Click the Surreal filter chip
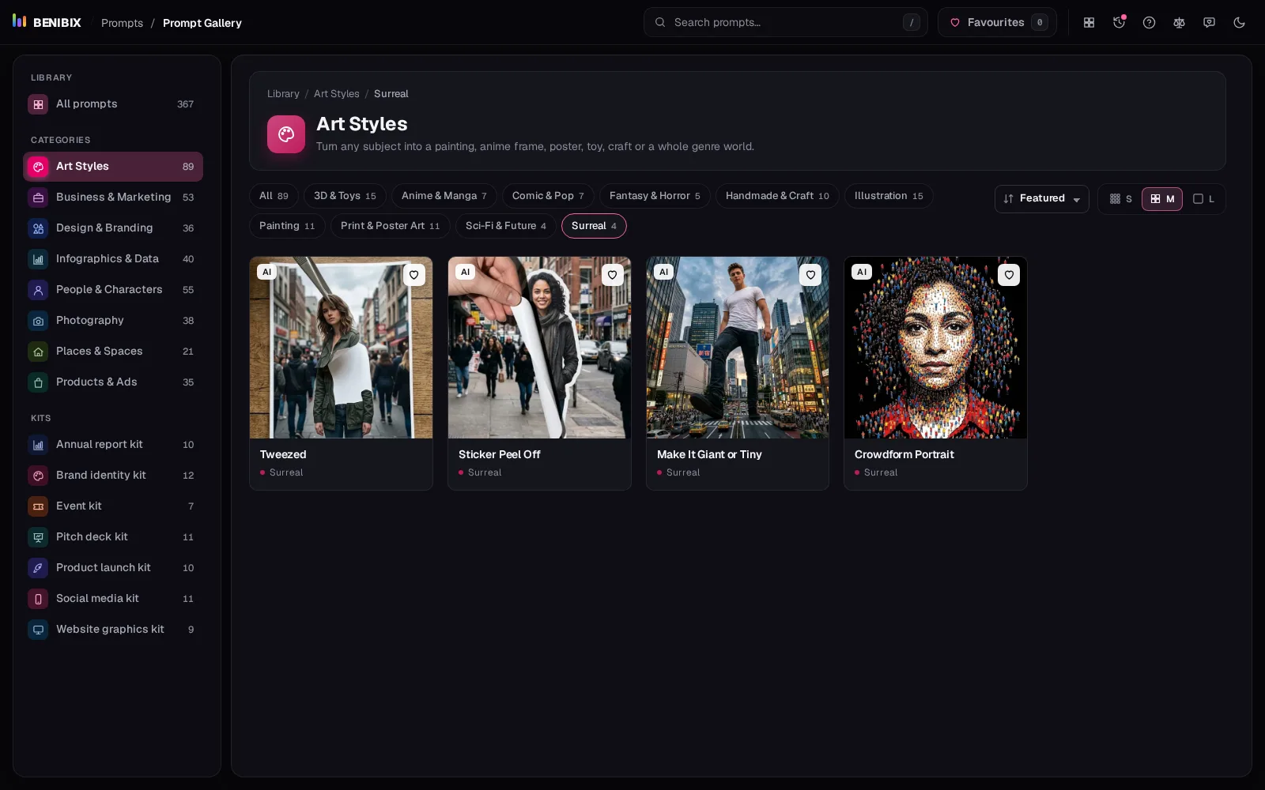 click(x=594, y=226)
